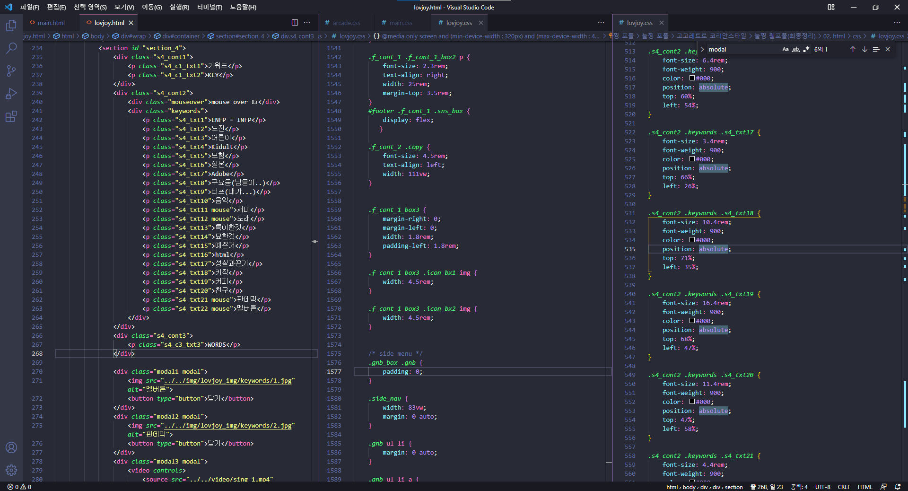908x491 pixels.
Task: Open the Extensions view
Action: click(x=11, y=116)
